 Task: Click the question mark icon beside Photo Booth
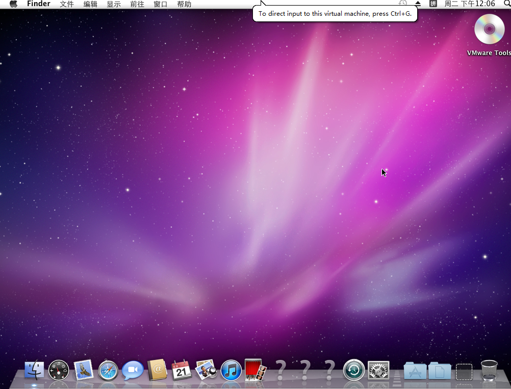coord(280,371)
